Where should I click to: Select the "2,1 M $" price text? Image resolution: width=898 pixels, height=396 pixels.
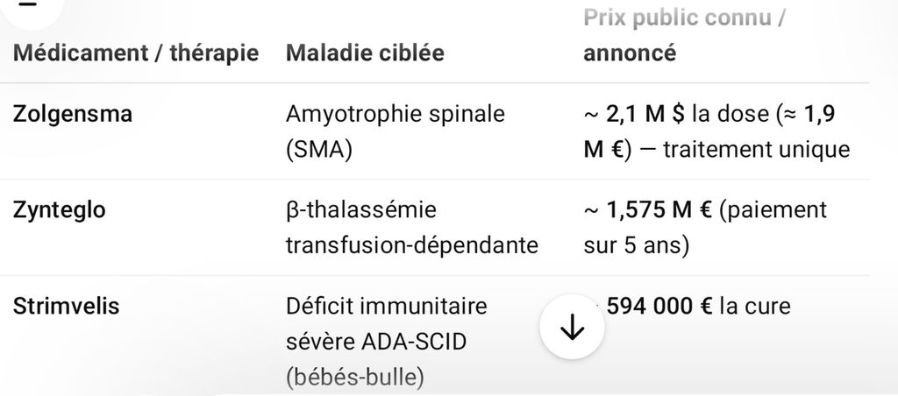click(x=647, y=114)
